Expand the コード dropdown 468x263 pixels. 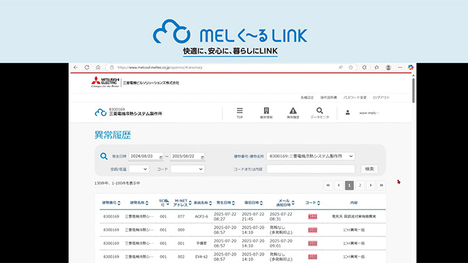188,169
